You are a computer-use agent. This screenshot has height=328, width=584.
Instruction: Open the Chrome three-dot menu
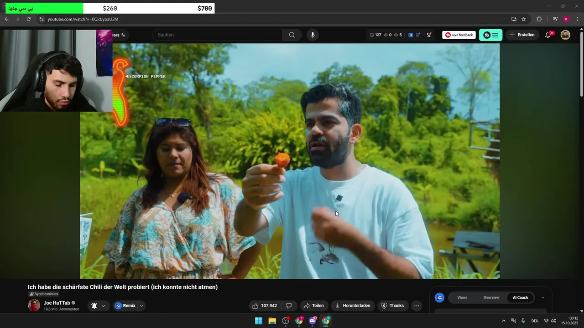click(x=578, y=19)
